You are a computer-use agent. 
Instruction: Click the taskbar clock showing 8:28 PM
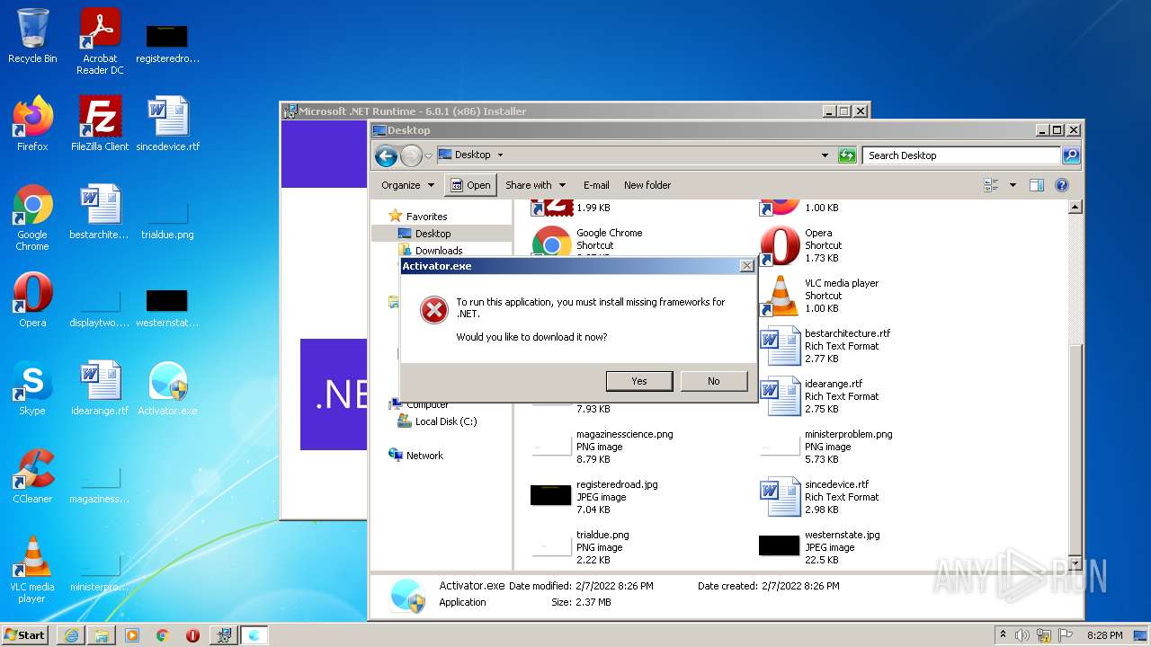click(1104, 634)
